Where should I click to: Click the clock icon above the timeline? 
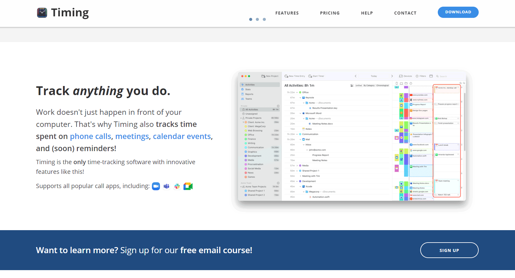[x=411, y=83]
